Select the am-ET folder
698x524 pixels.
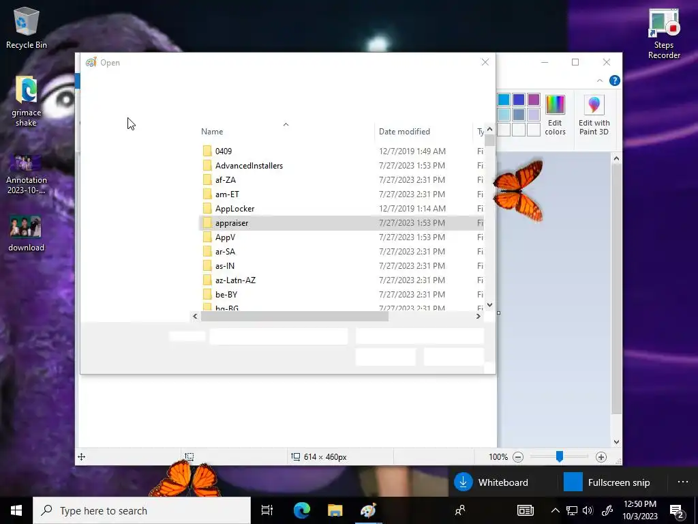click(342, 194)
